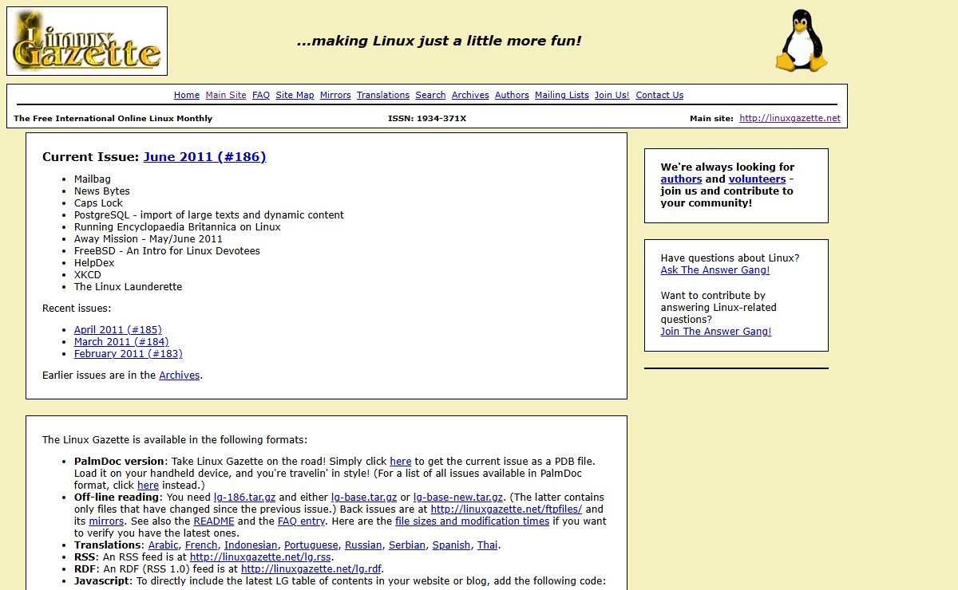This screenshot has height=590, width=958.
Task: Open Archives in the top navigation bar
Action: click(x=470, y=95)
